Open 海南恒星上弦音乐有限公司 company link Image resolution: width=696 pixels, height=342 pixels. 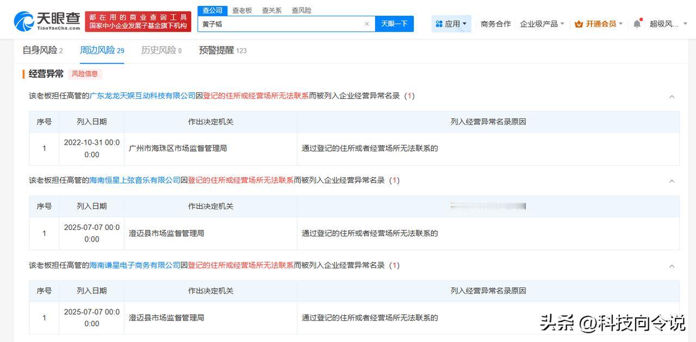pyautogui.click(x=135, y=180)
